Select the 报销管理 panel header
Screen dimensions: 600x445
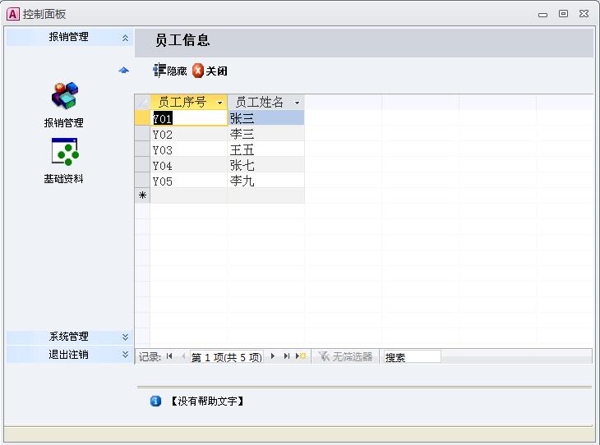(x=70, y=38)
